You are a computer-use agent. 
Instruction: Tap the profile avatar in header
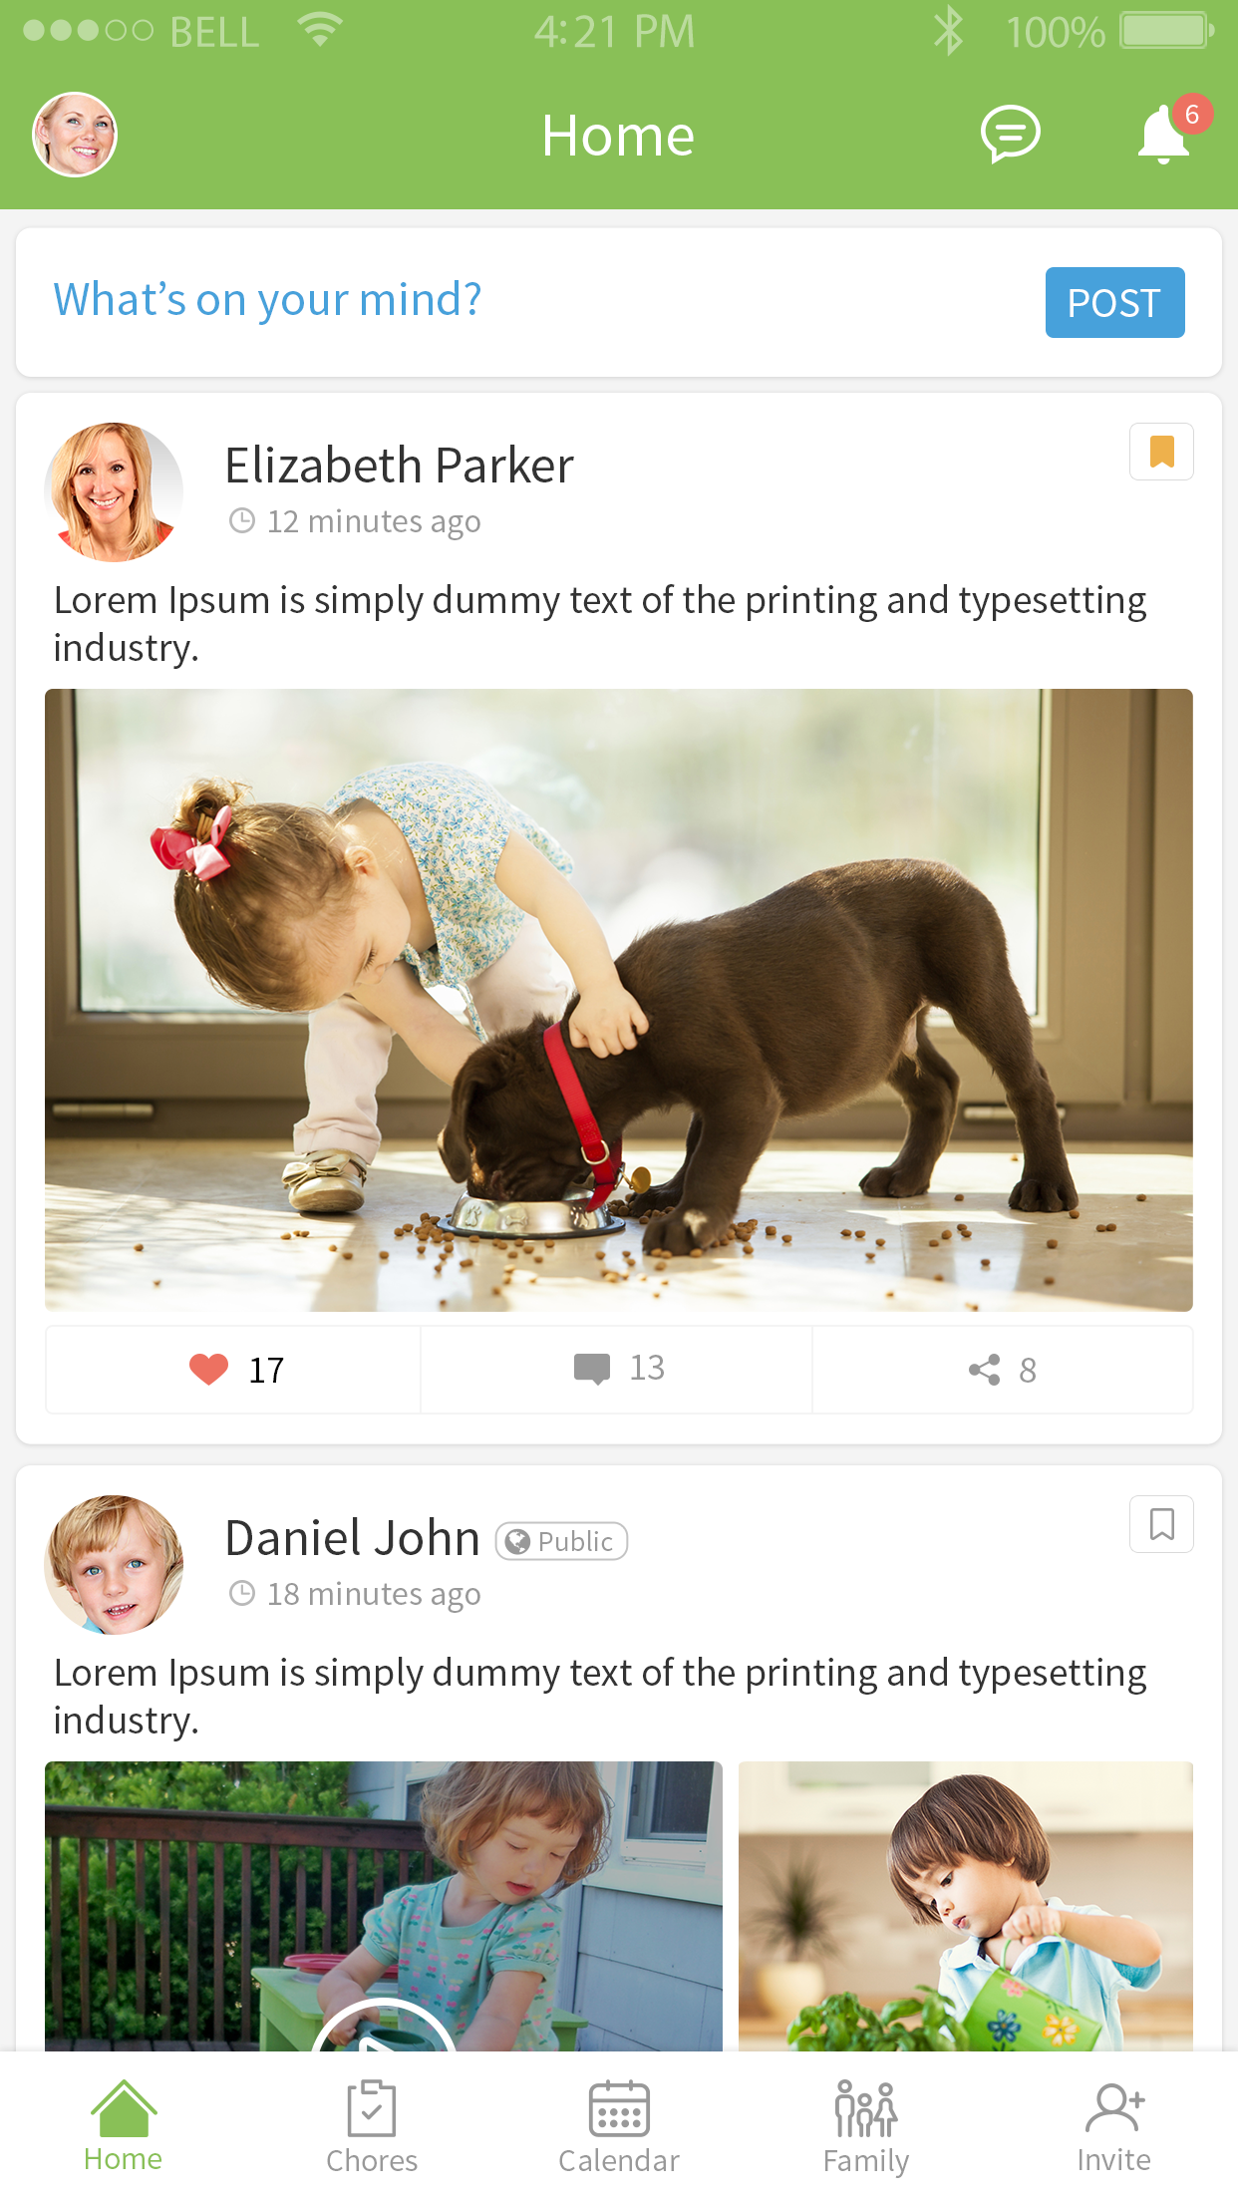click(75, 135)
